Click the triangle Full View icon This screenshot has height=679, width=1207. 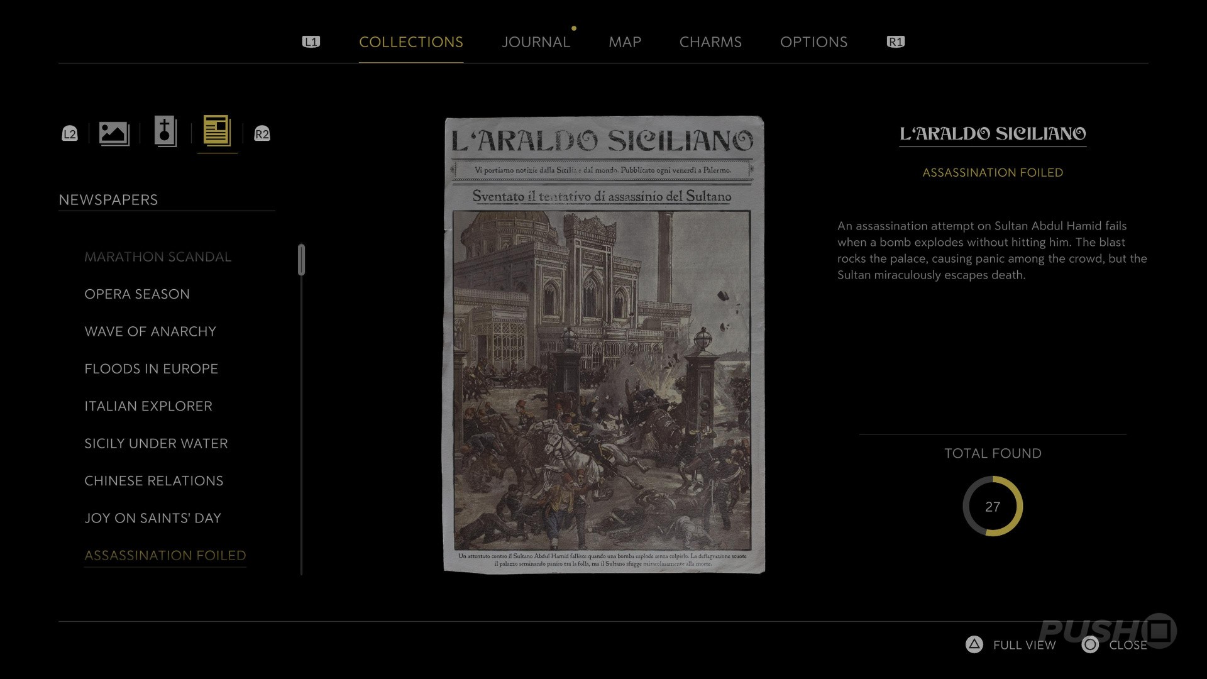click(x=974, y=644)
